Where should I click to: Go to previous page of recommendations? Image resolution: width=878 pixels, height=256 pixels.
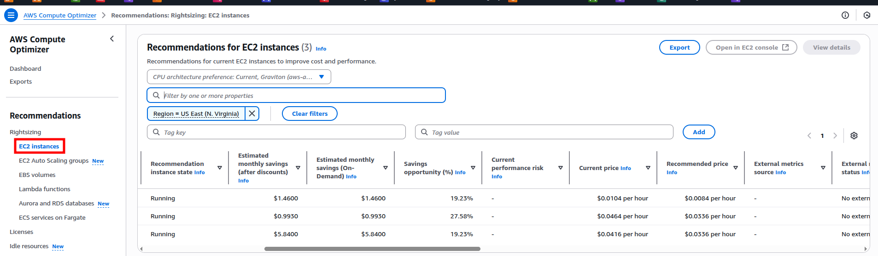(x=809, y=136)
